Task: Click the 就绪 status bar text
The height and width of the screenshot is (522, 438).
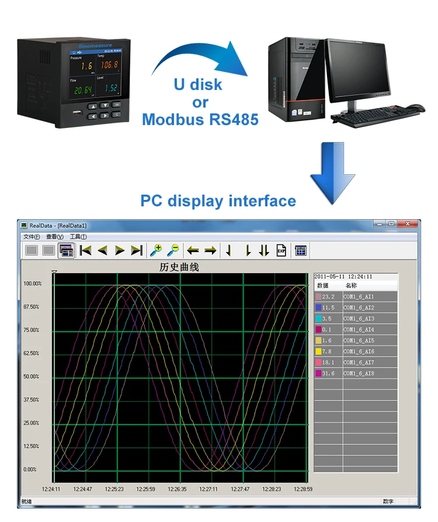Action: click(x=26, y=502)
